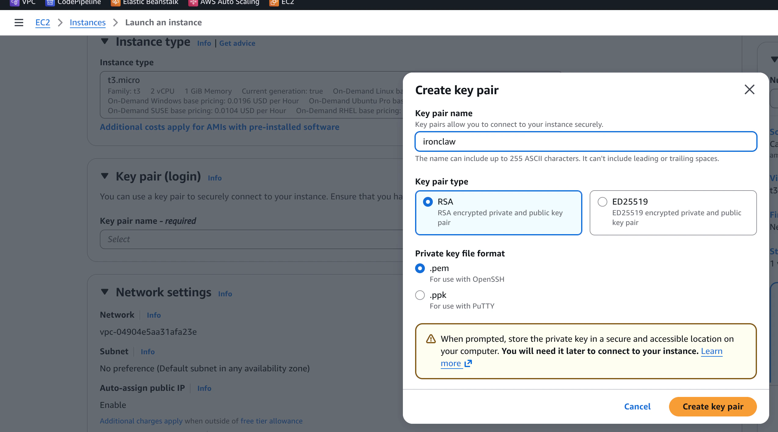Choose .pem private key format
The height and width of the screenshot is (432, 778).
click(420, 268)
